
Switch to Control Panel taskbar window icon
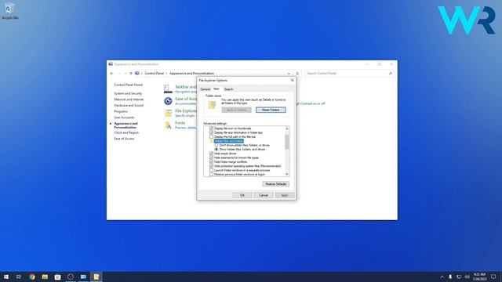83,277
